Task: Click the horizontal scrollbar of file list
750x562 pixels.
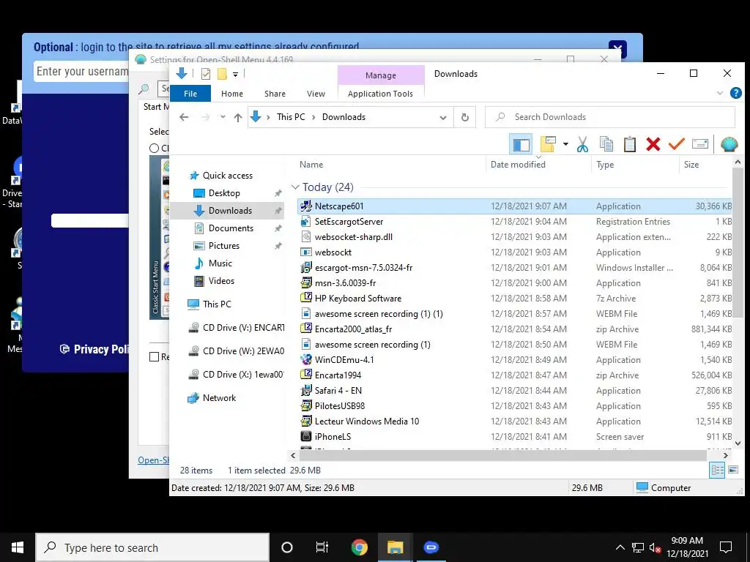Action: 502,455
